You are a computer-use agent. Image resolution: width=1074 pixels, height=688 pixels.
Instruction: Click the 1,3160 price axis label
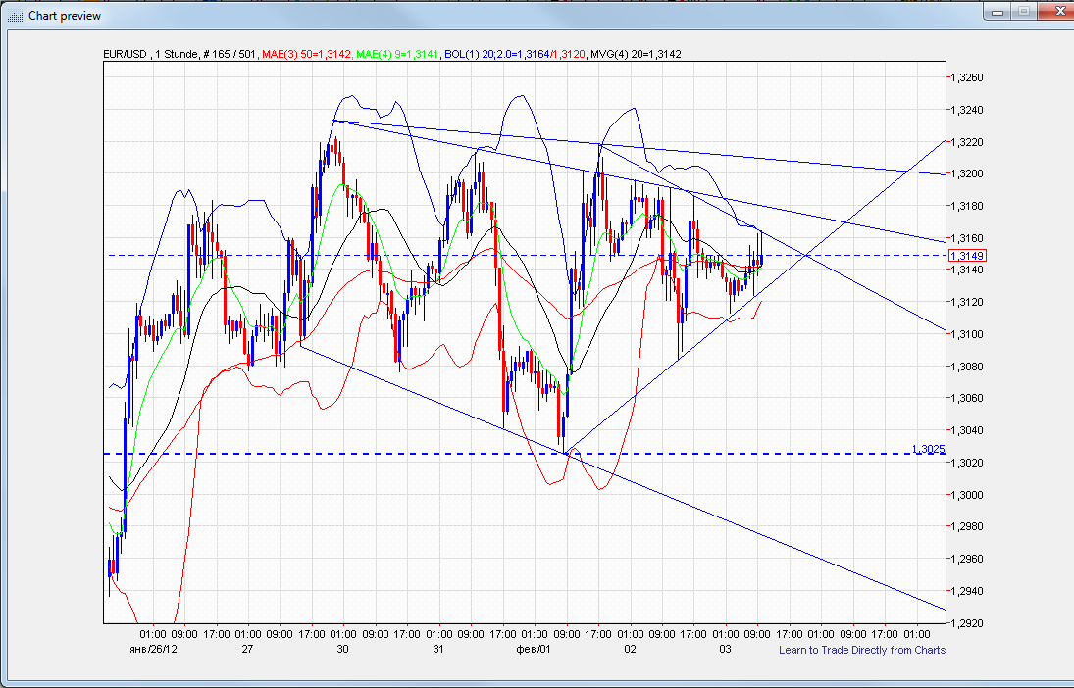click(x=966, y=238)
